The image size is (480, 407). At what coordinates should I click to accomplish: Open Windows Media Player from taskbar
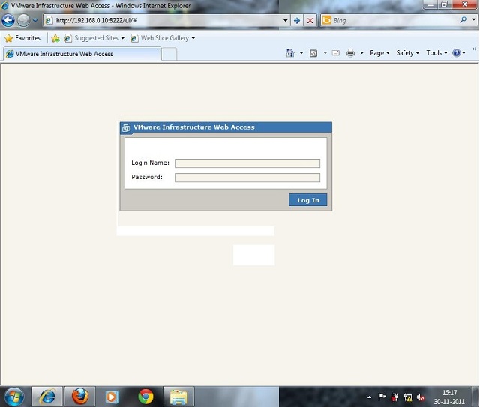(112, 397)
